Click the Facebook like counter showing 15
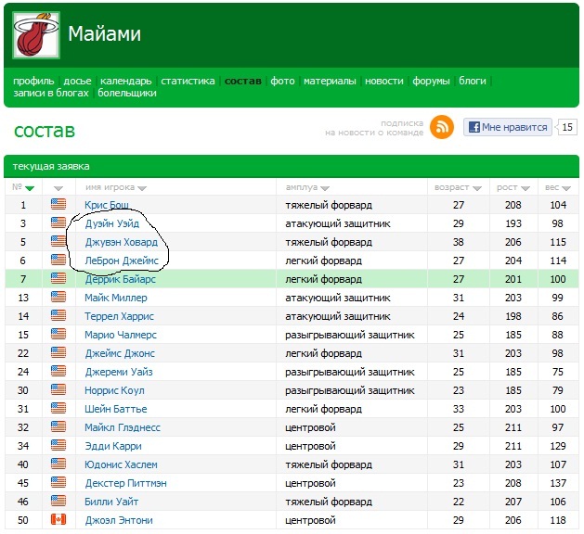The height and width of the screenshot is (534, 584). 567,127
